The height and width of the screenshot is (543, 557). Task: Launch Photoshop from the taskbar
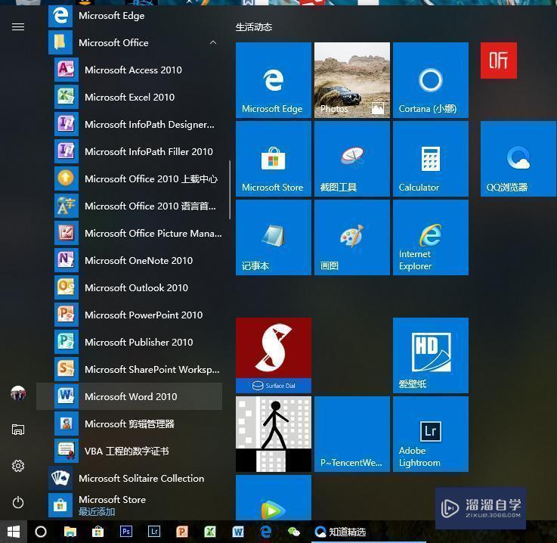point(125,532)
